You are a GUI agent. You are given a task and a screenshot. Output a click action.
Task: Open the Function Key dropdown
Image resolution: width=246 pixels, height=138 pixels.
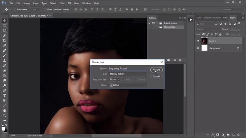click(115, 79)
